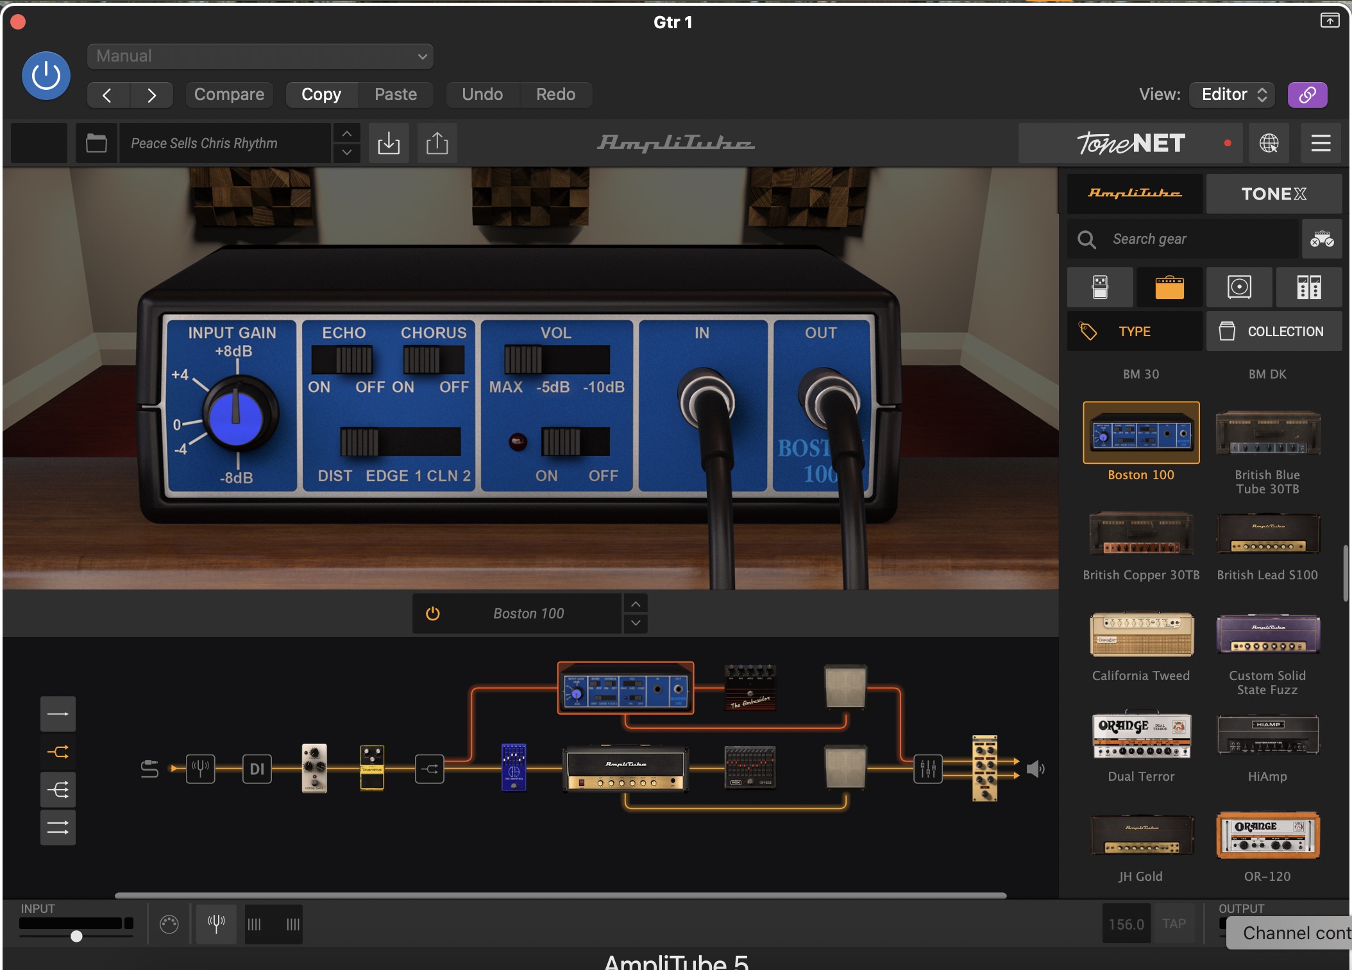Select the TYPE filter tab
This screenshot has height=970, width=1352.
pos(1135,331)
